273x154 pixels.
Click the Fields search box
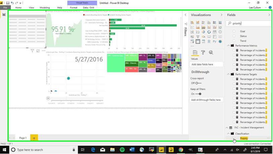tap(249, 23)
